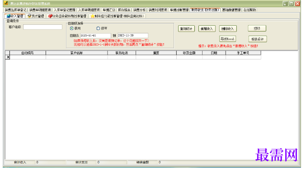Switch to the 销售单明细查询 tab
Screen dimensions: 306x169
point(40,10)
